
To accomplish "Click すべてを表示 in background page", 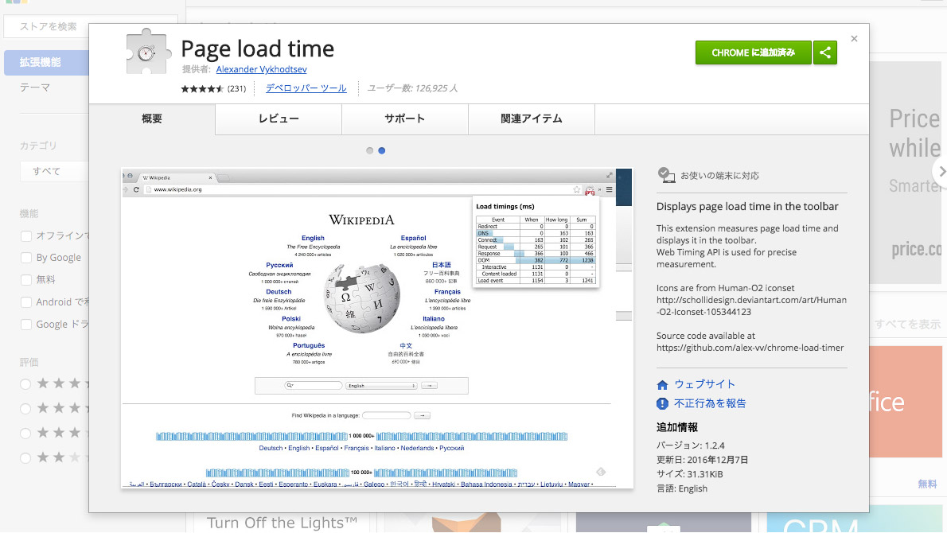I will tap(908, 324).
